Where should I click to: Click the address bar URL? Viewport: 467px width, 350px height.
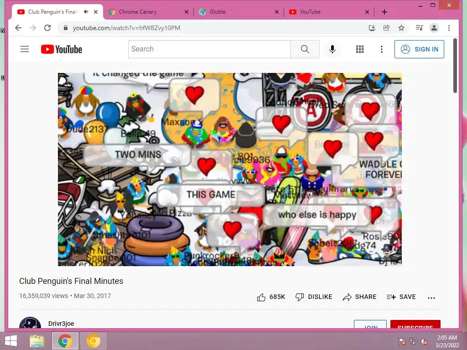(127, 28)
